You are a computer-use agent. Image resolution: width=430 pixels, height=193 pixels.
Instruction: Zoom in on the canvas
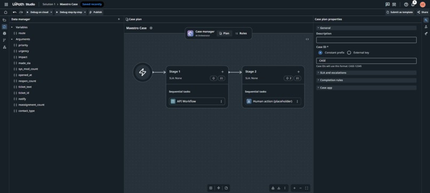coord(294,188)
